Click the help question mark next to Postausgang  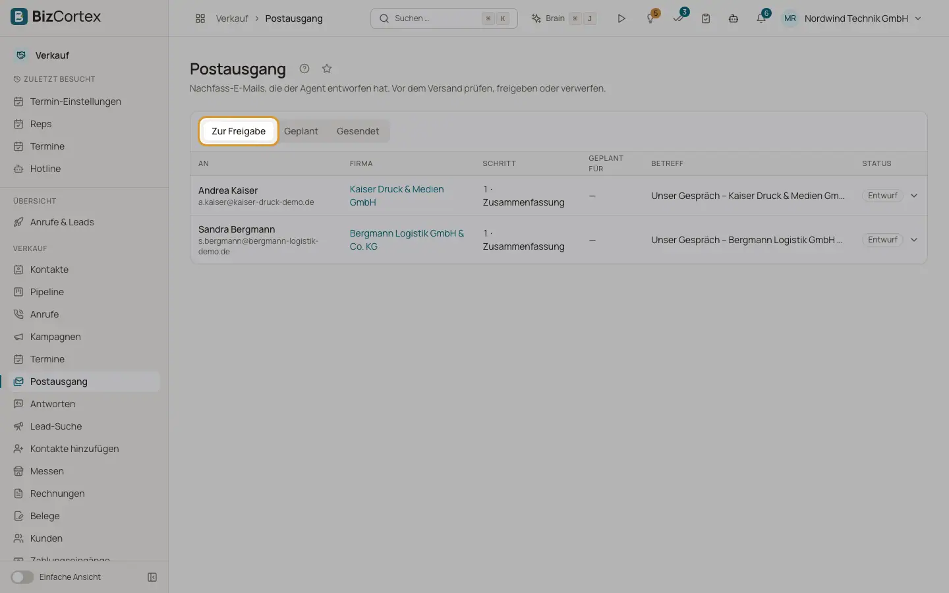(304, 69)
